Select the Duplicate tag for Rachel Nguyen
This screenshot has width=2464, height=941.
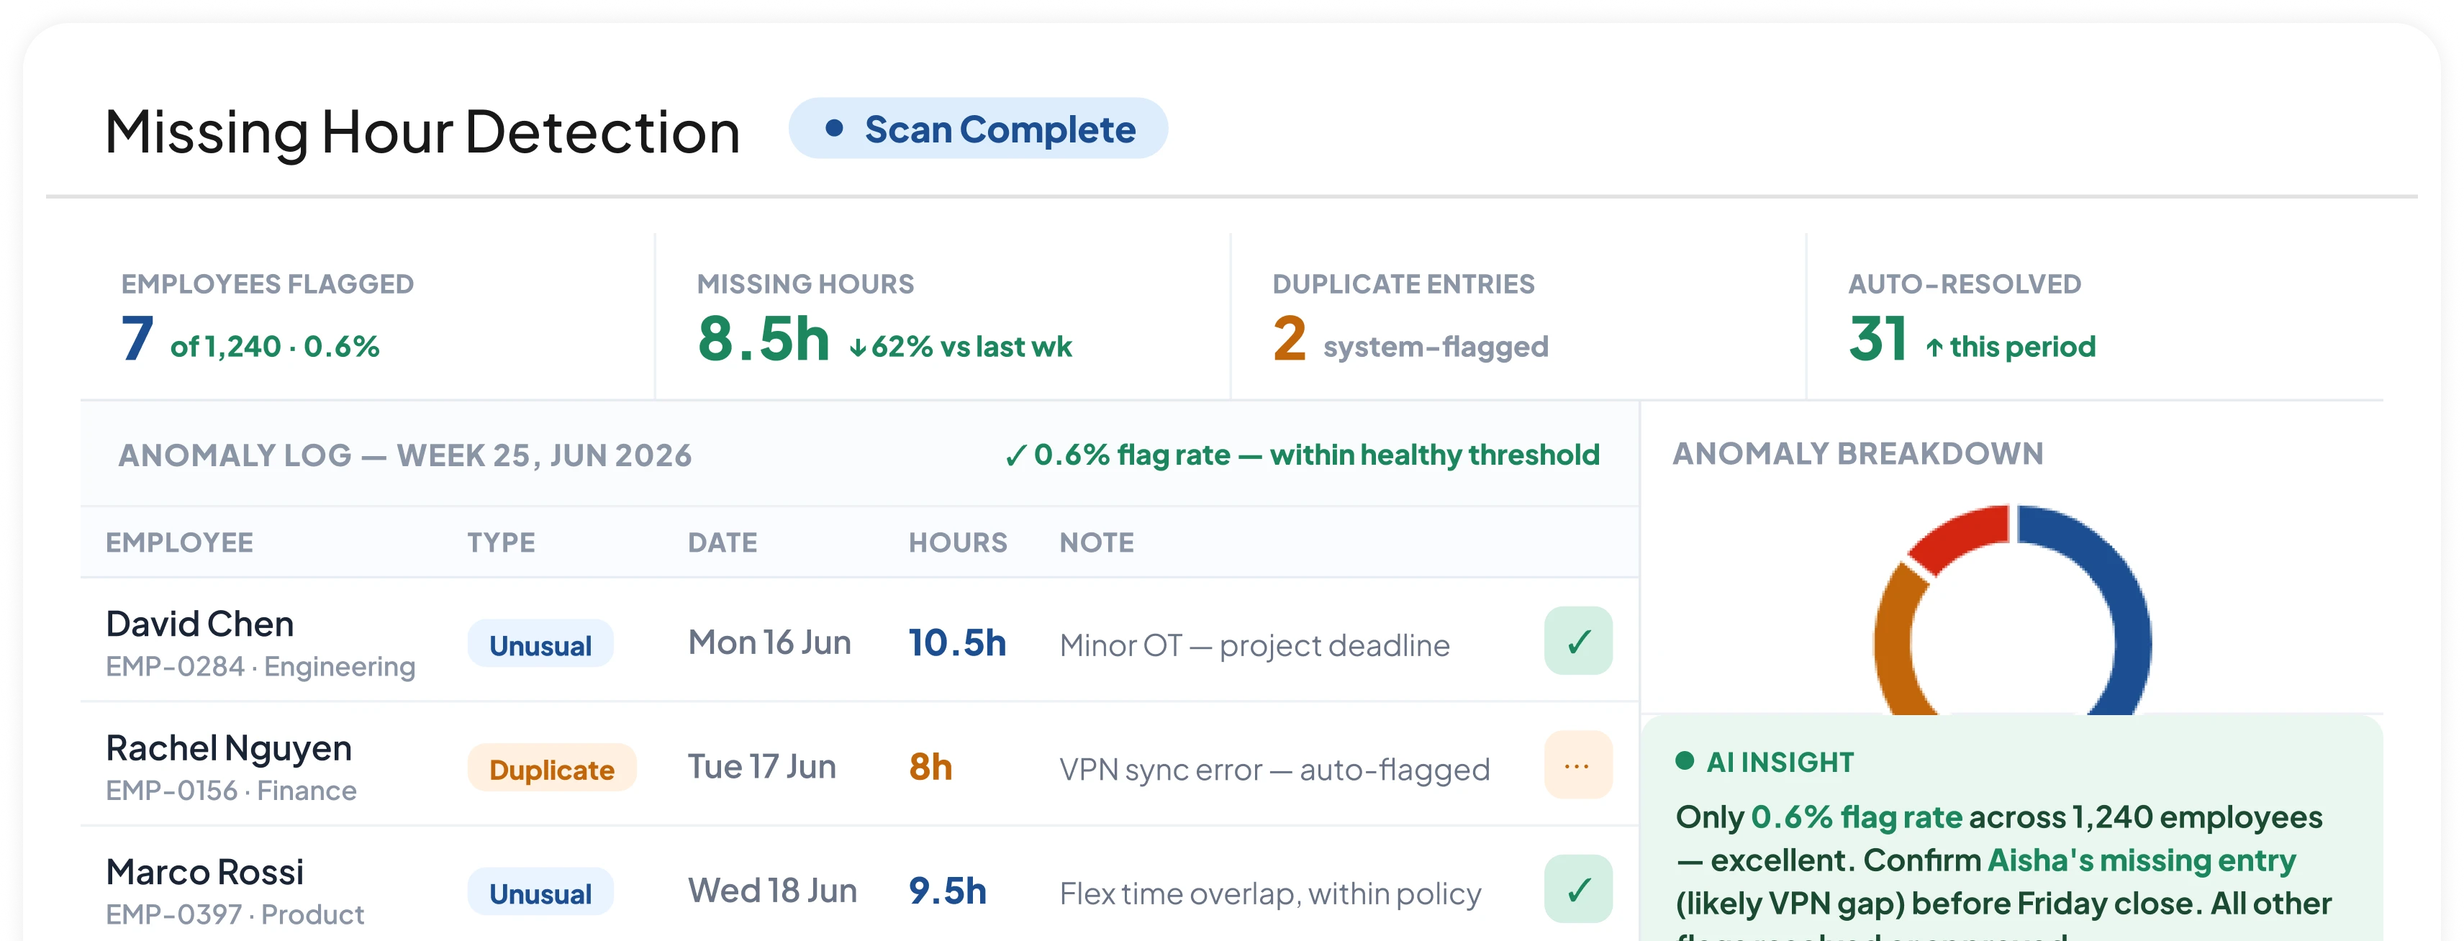pyautogui.click(x=552, y=769)
